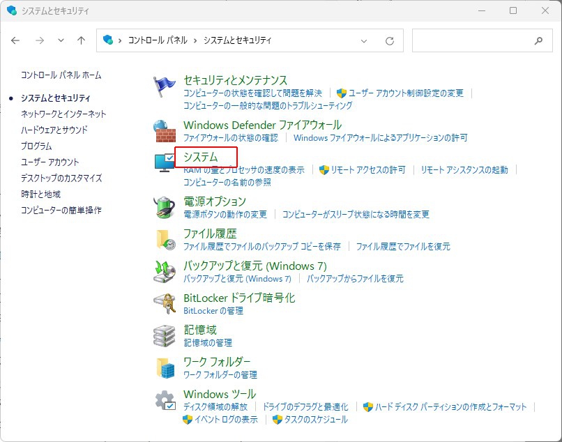Click the バックアップと復元 icon

(165, 271)
